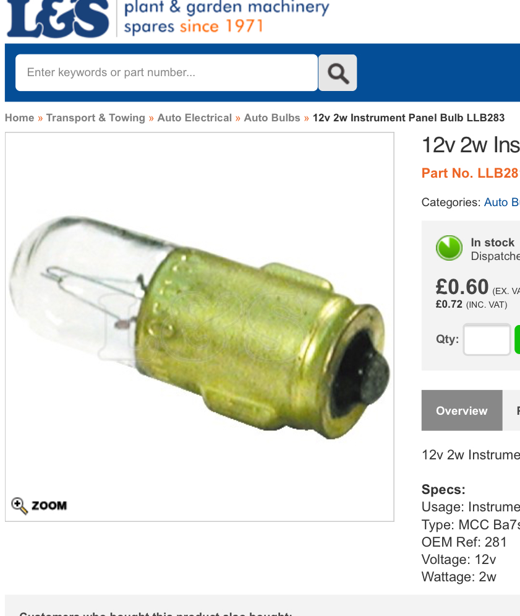520x616 pixels.
Task: Click the Part No. LLB28 text
Action: click(x=471, y=173)
